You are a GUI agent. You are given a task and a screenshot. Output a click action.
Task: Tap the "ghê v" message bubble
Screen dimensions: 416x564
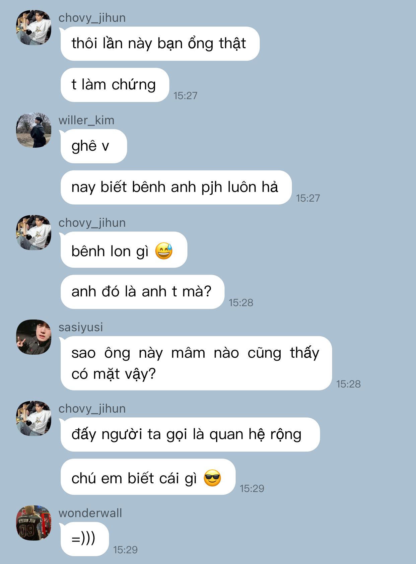click(x=94, y=146)
